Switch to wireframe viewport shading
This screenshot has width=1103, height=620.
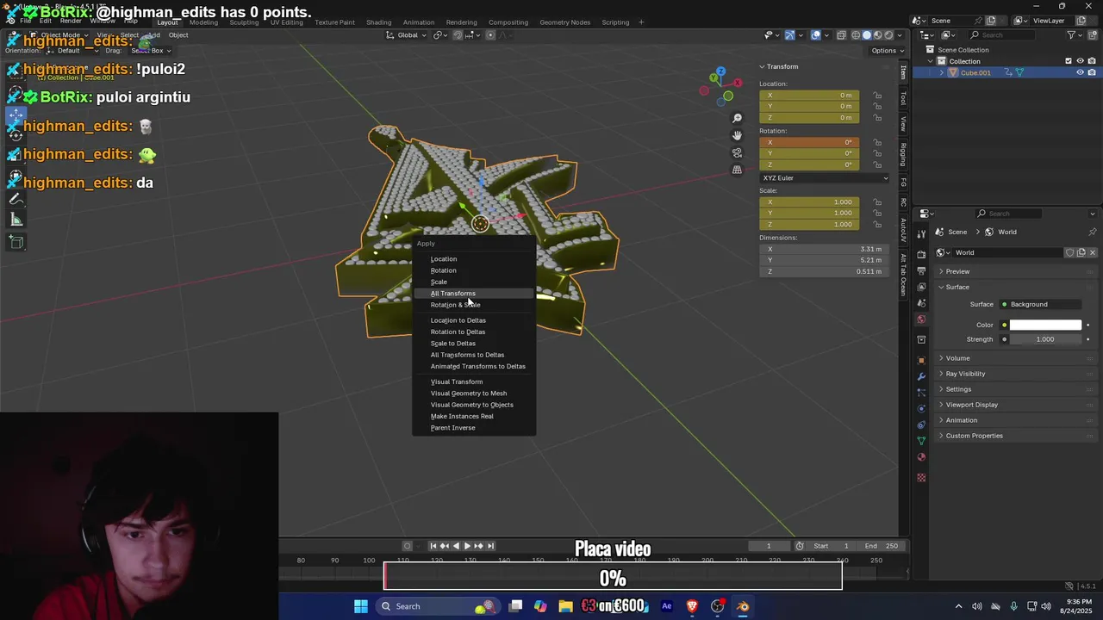click(856, 35)
